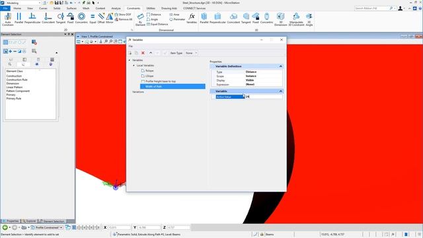The image size is (423, 238).
Task: Click the Subtract selection mode minus icon
Action: (x=15, y=52)
